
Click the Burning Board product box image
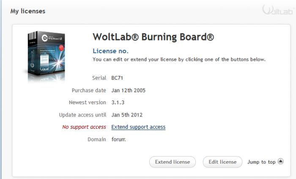pyautogui.click(x=46, y=56)
